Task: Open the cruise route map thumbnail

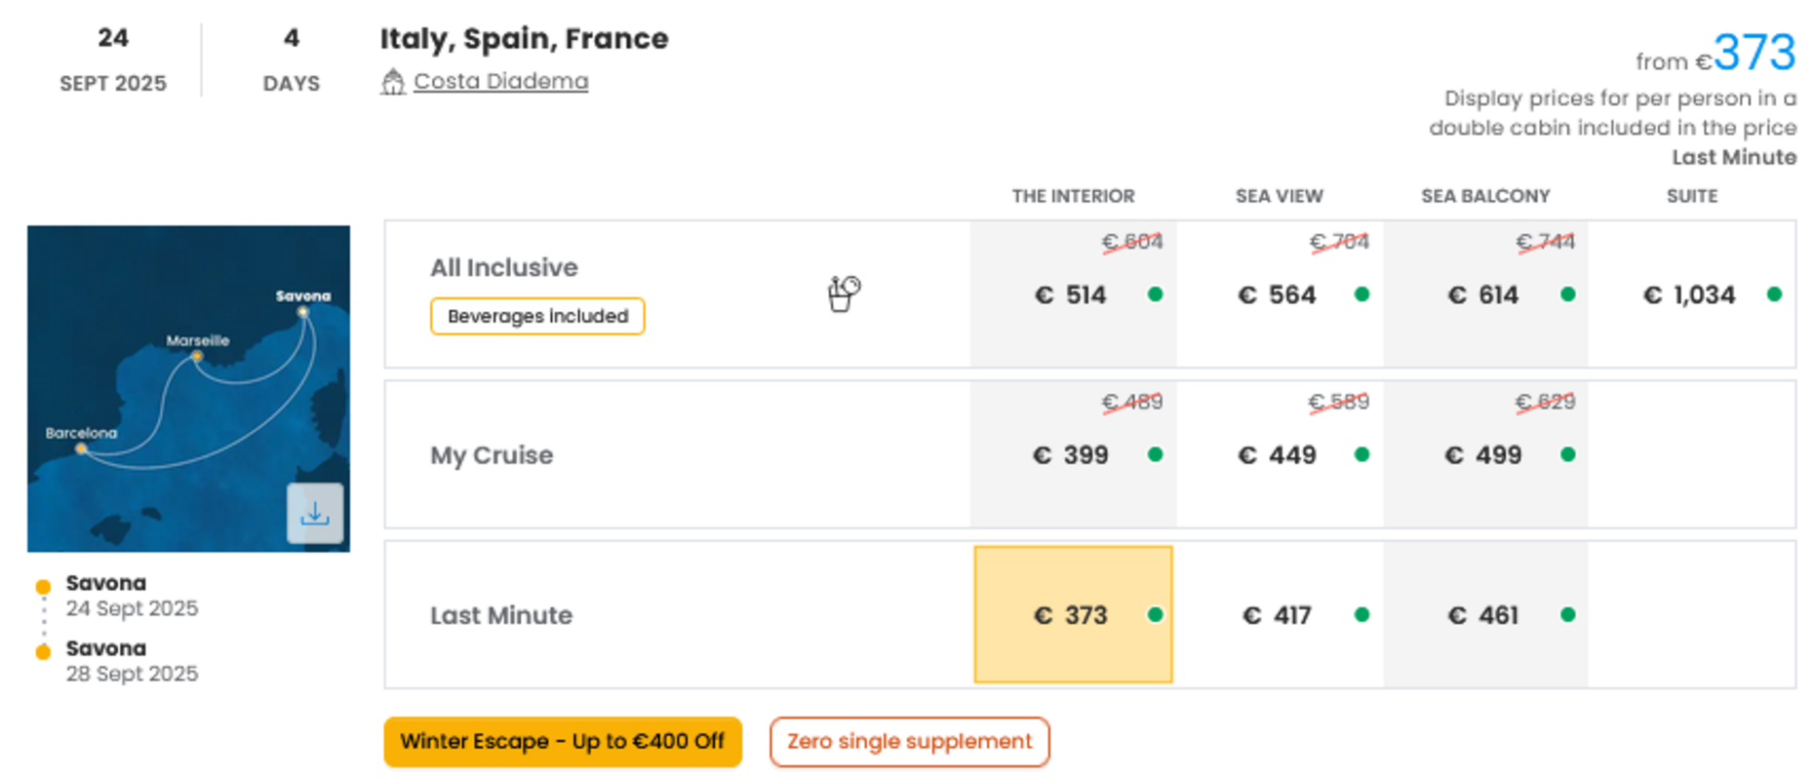Action: pyautogui.click(x=188, y=389)
